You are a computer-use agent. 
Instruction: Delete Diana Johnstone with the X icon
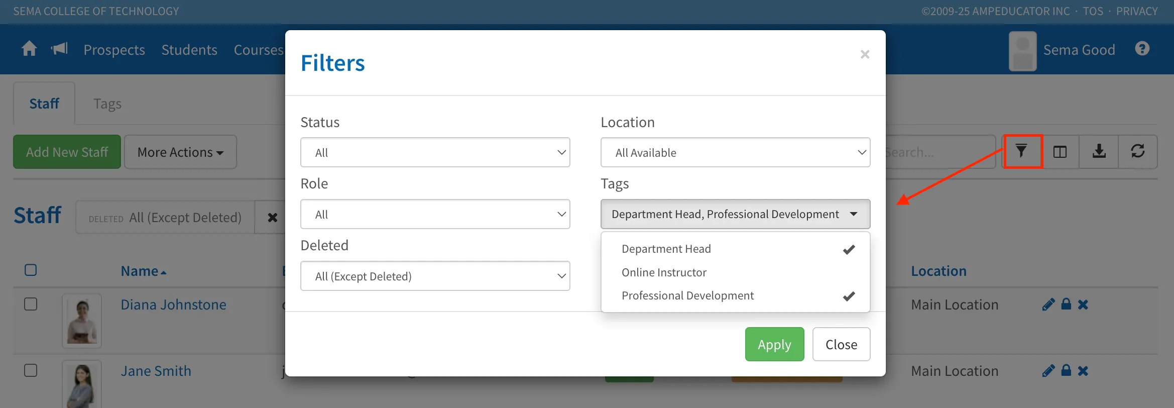pos(1083,304)
